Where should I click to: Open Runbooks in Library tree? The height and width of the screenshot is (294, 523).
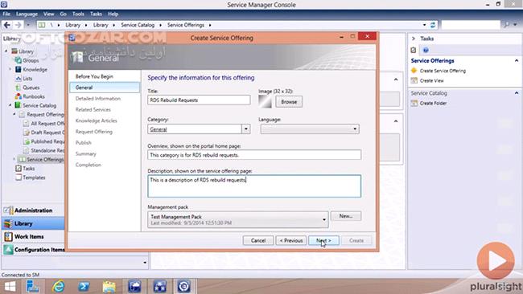click(x=34, y=96)
